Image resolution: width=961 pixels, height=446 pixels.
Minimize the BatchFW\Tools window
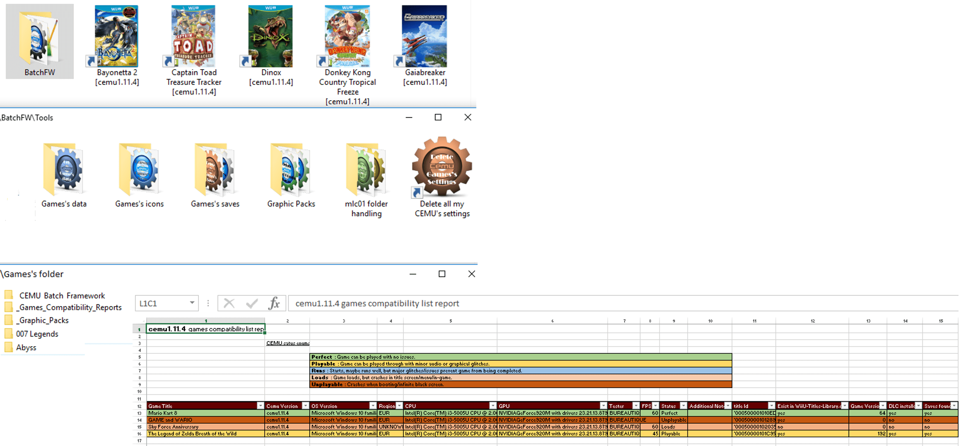pos(409,118)
